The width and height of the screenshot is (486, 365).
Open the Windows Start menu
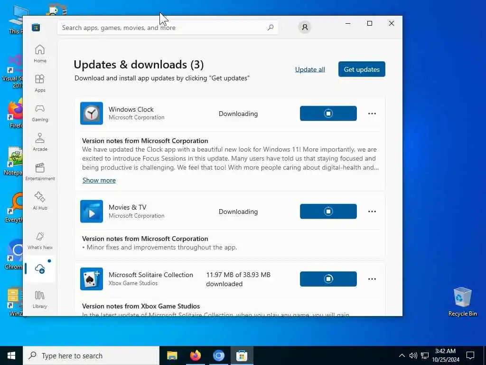click(11, 355)
